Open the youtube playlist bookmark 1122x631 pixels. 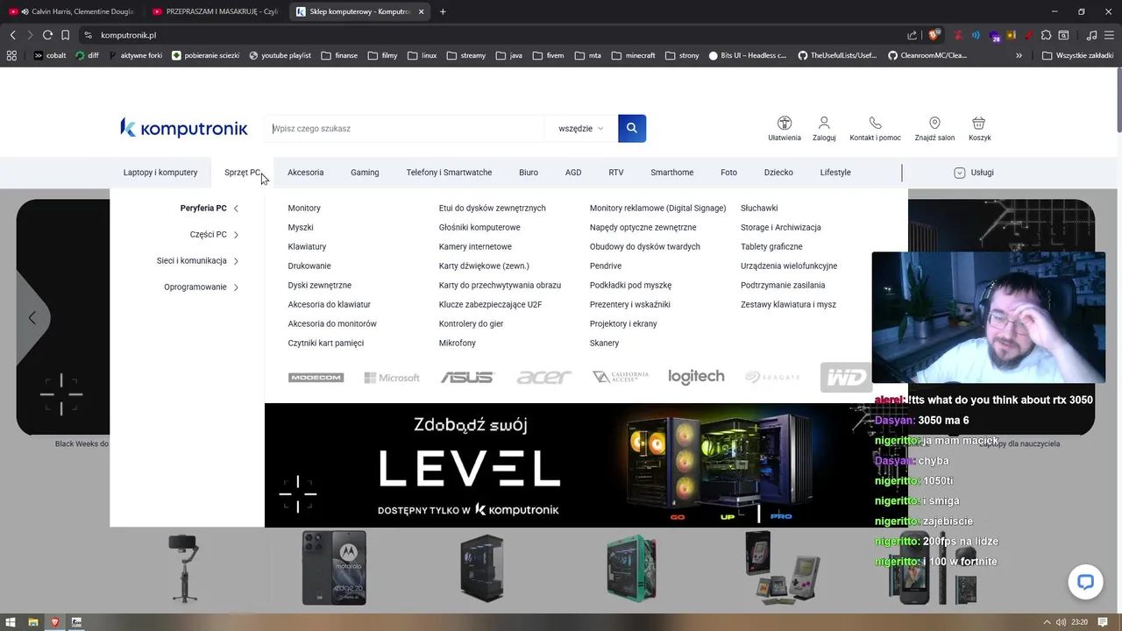click(280, 55)
